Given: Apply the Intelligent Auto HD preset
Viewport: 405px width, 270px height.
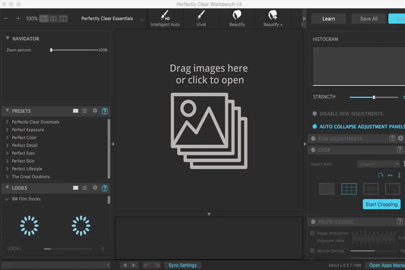Looking at the screenshot, I should point(165,19).
